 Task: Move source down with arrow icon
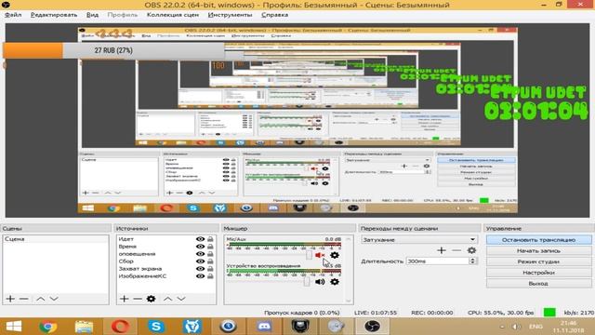pyautogui.click(x=181, y=299)
